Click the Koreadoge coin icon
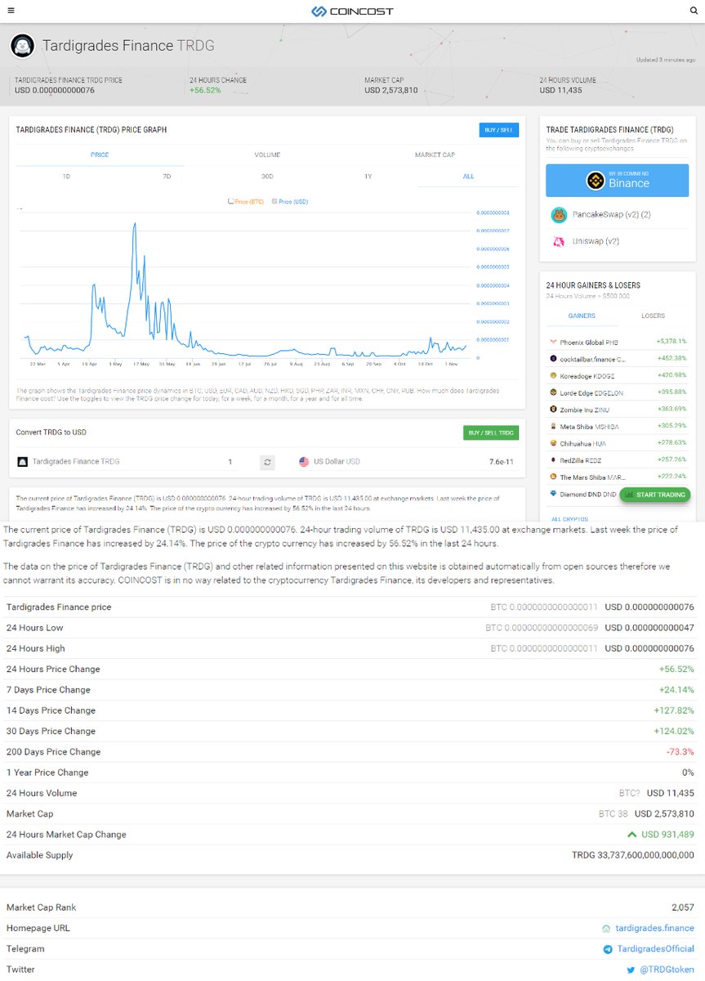 553,375
